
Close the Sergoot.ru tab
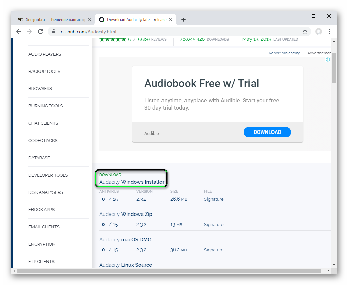tap(90, 20)
